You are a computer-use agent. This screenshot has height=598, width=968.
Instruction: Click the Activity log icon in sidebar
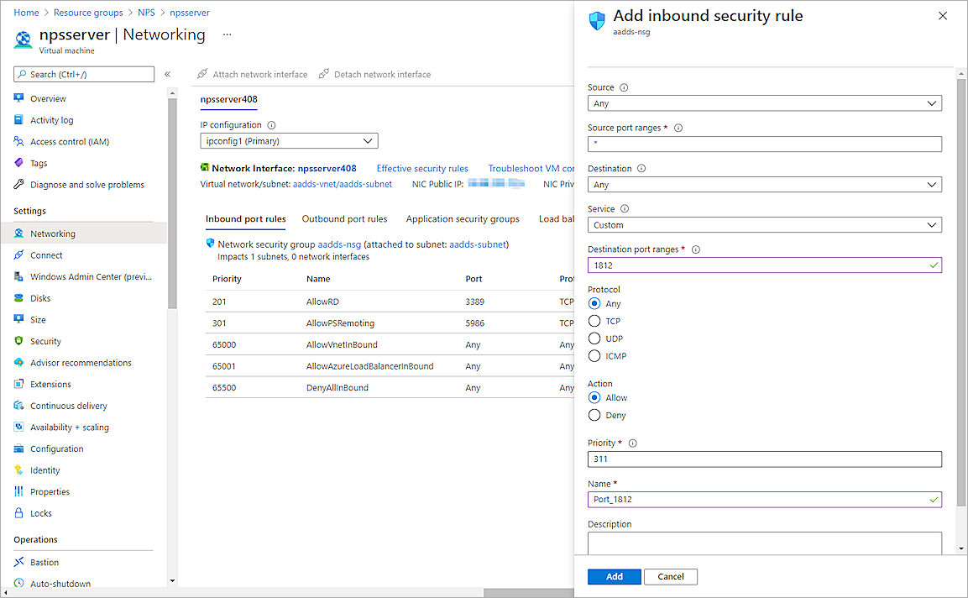pos(18,120)
